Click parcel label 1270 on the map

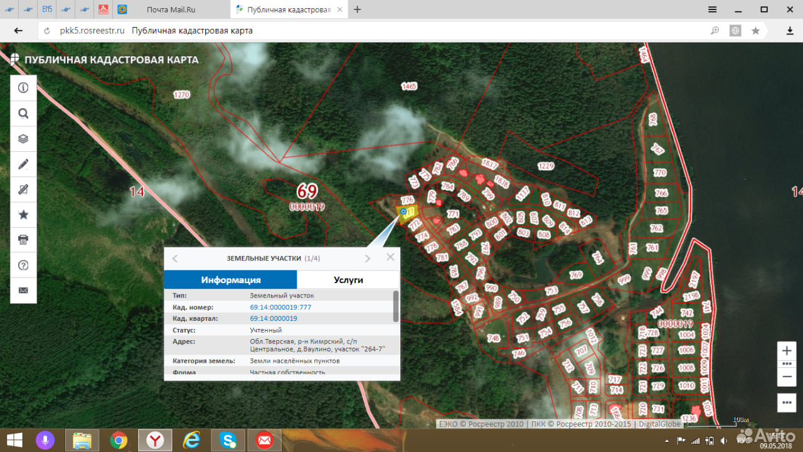tap(181, 95)
